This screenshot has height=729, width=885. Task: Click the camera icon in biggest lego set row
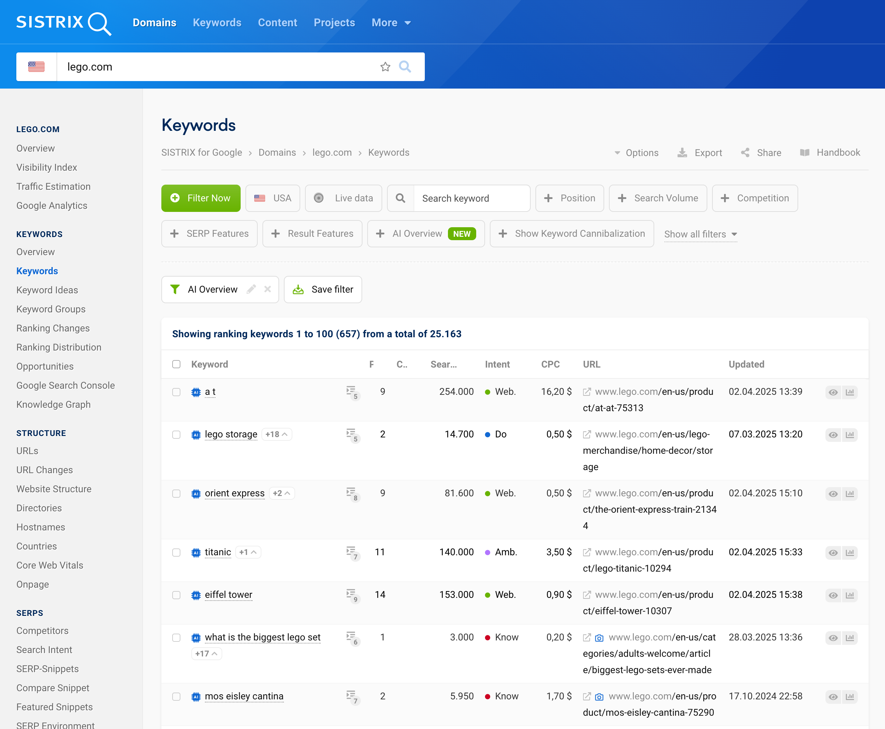[599, 638]
